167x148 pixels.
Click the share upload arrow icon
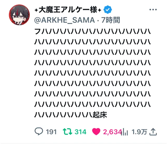coord(153,132)
